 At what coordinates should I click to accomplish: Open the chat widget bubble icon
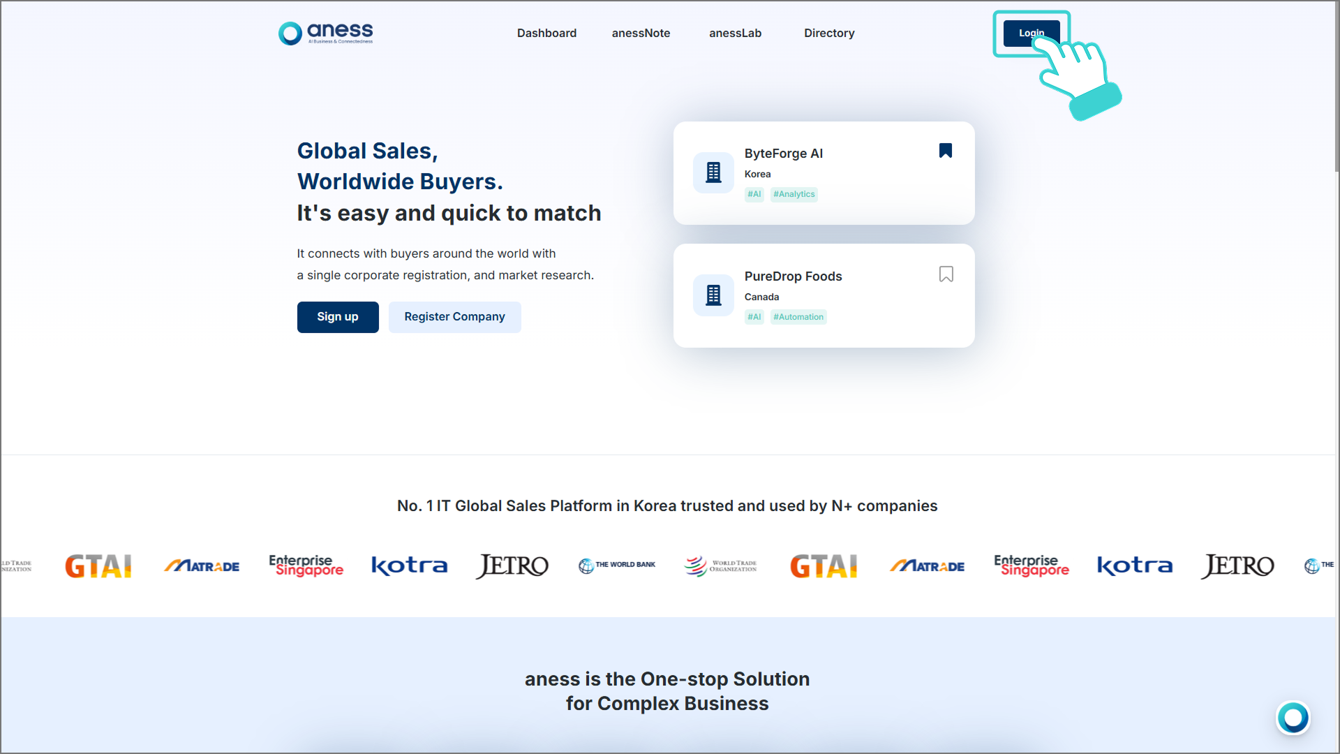click(1293, 718)
